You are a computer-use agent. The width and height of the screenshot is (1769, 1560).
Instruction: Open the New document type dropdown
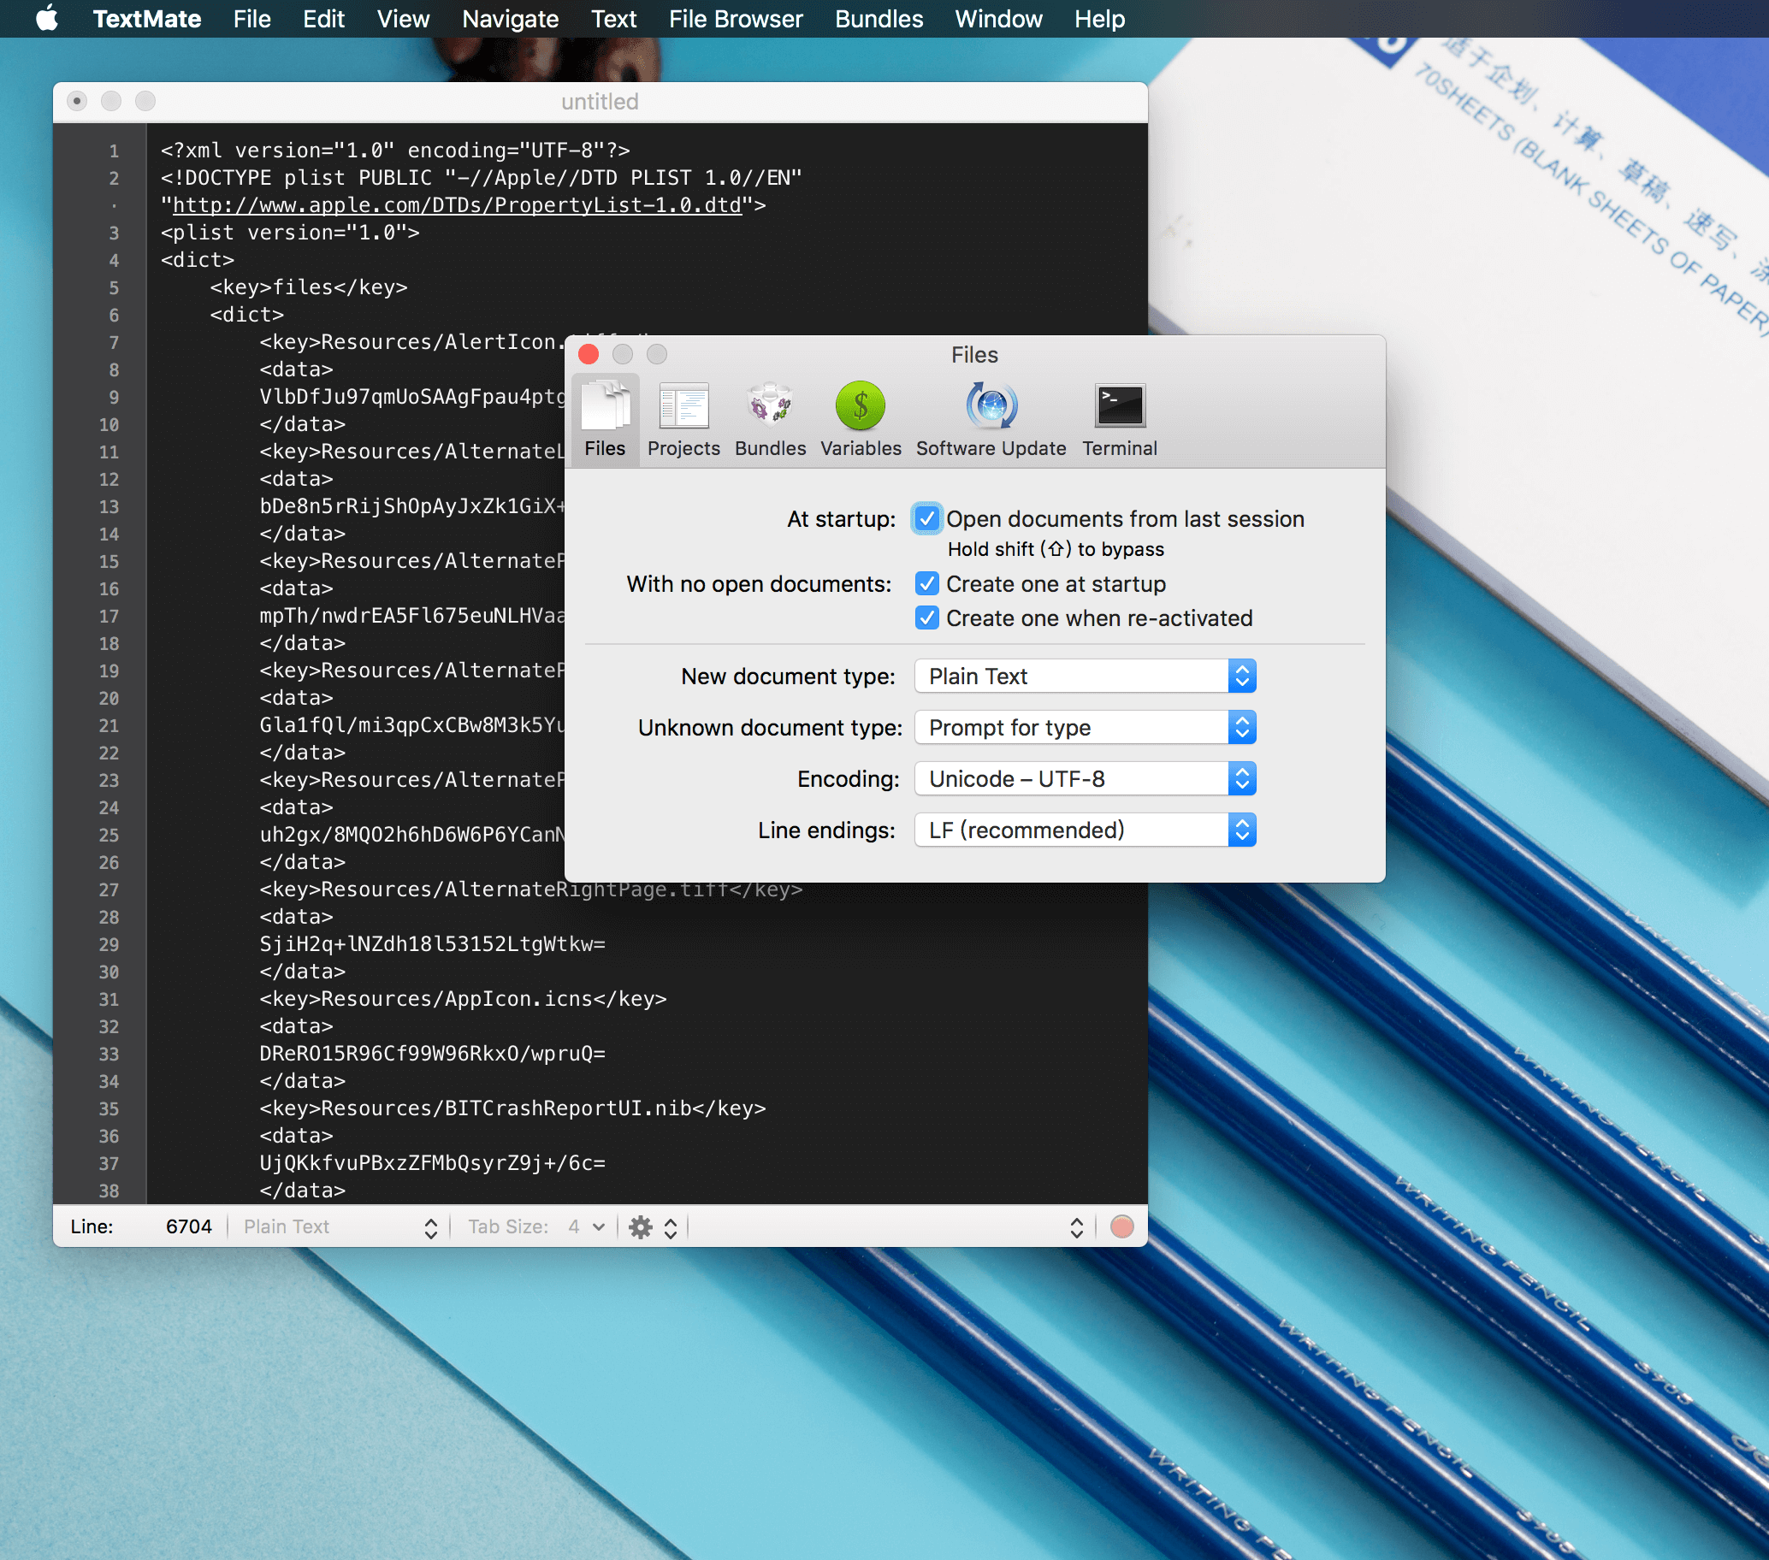[1086, 676]
